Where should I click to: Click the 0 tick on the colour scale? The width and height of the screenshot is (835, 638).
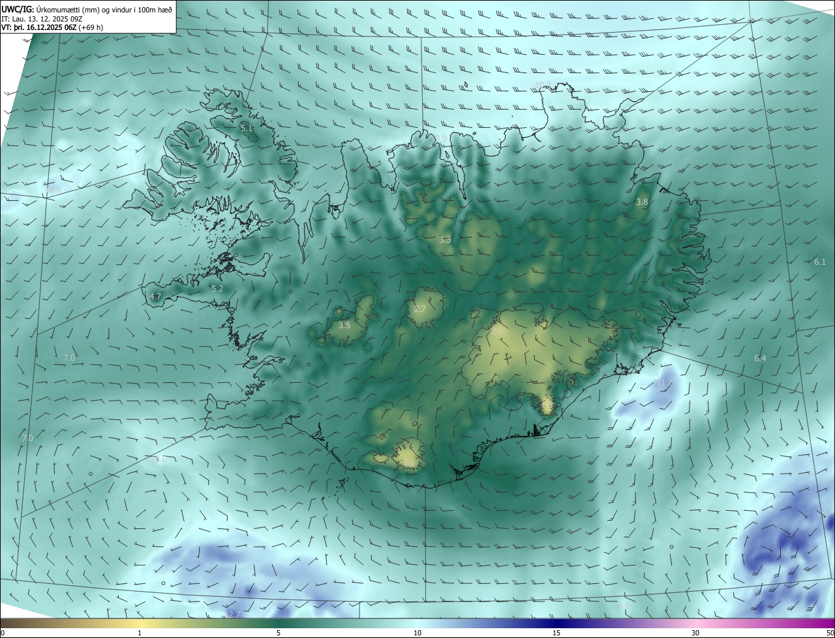point(3,633)
